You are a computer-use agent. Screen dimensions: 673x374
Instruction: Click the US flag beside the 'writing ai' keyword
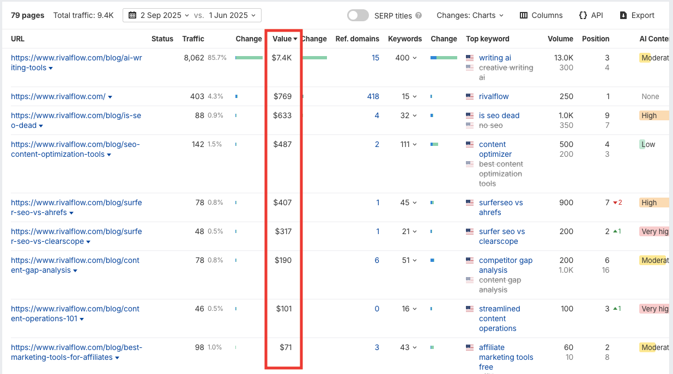coord(470,58)
